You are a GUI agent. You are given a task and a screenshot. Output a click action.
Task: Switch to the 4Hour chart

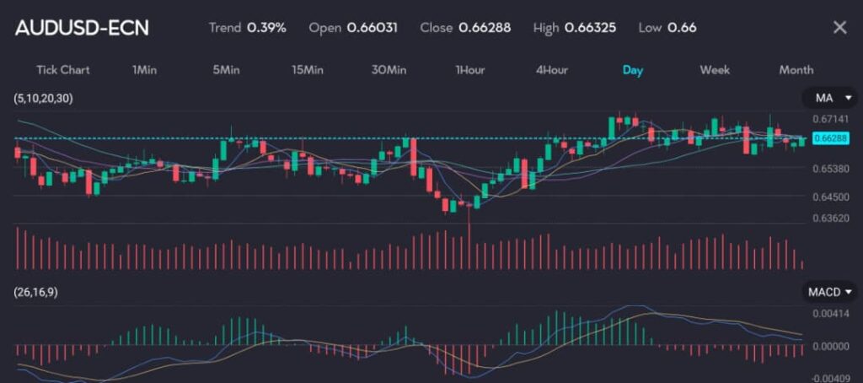click(551, 70)
